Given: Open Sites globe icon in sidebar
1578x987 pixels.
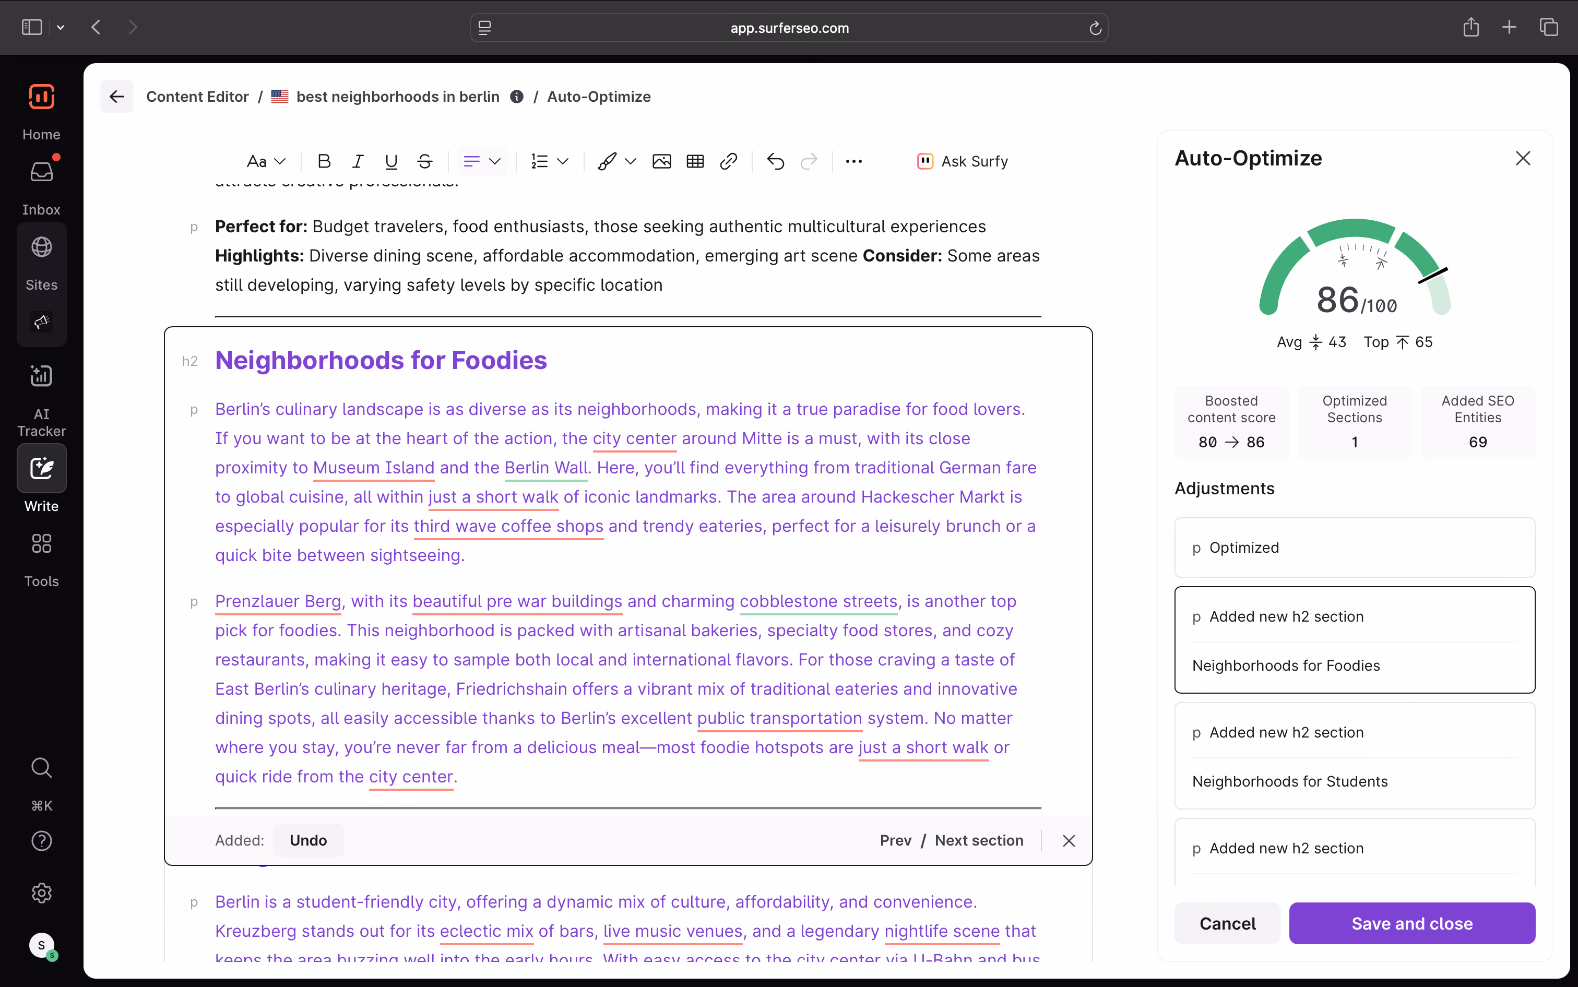Looking at the screenshot, I should (x=41, y=247).
